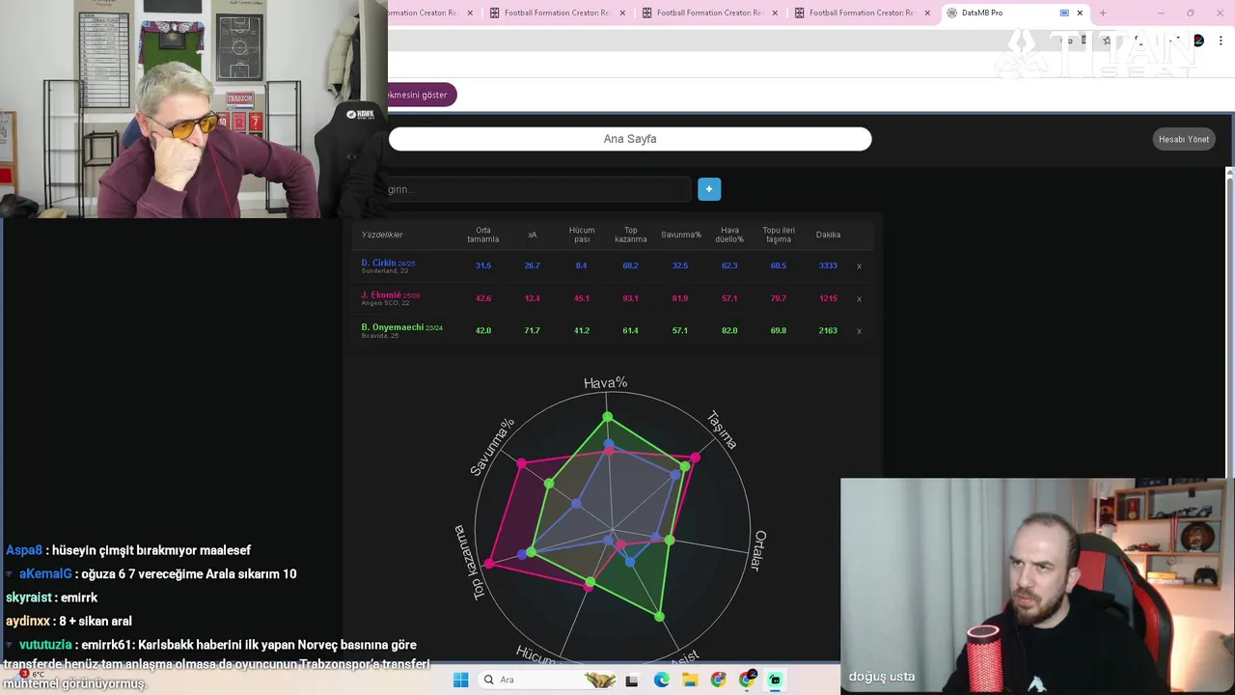Launch Microsoft Edge from the taskbar
The height and width of the screenshot is (695, 1235).
[661, 680]
